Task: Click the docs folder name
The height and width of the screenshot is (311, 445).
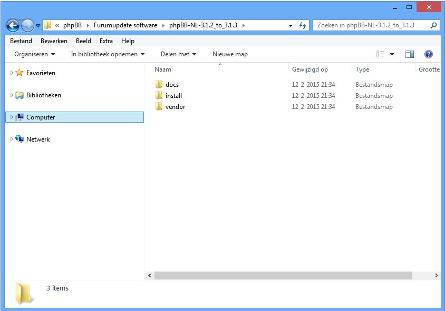Action: click(x=172, y=85)
